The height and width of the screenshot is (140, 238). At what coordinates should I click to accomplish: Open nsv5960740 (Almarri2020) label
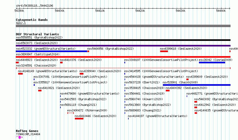[144, 99]
